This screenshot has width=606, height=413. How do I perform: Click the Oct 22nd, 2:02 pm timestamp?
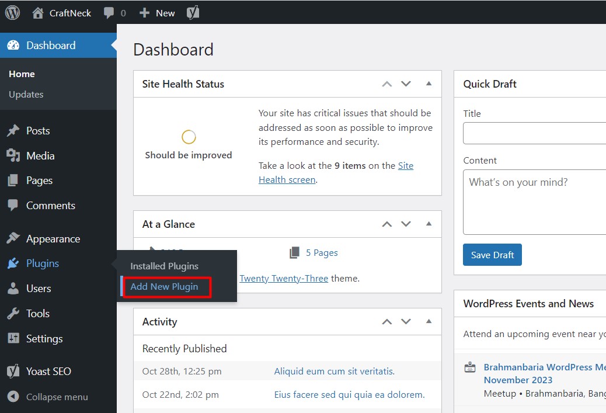click(x=180, y=394)
